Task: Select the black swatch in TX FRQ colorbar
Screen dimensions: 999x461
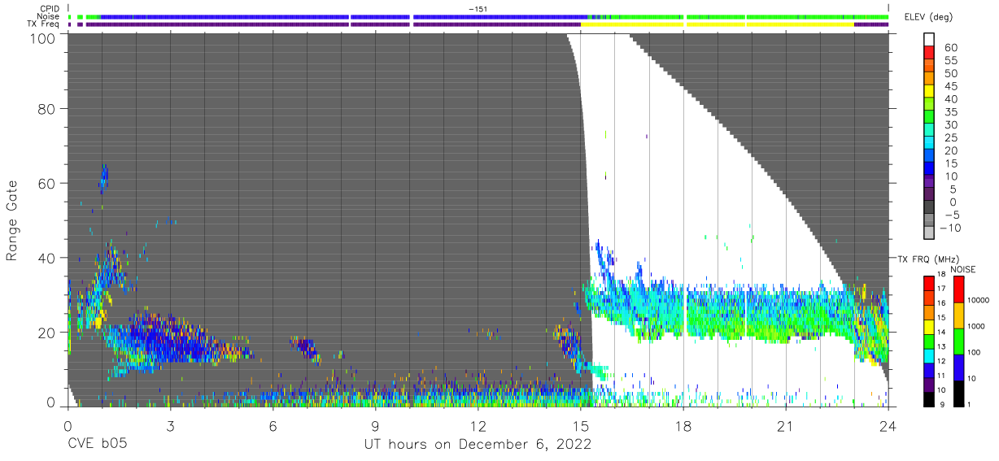Action: point(928,399)
